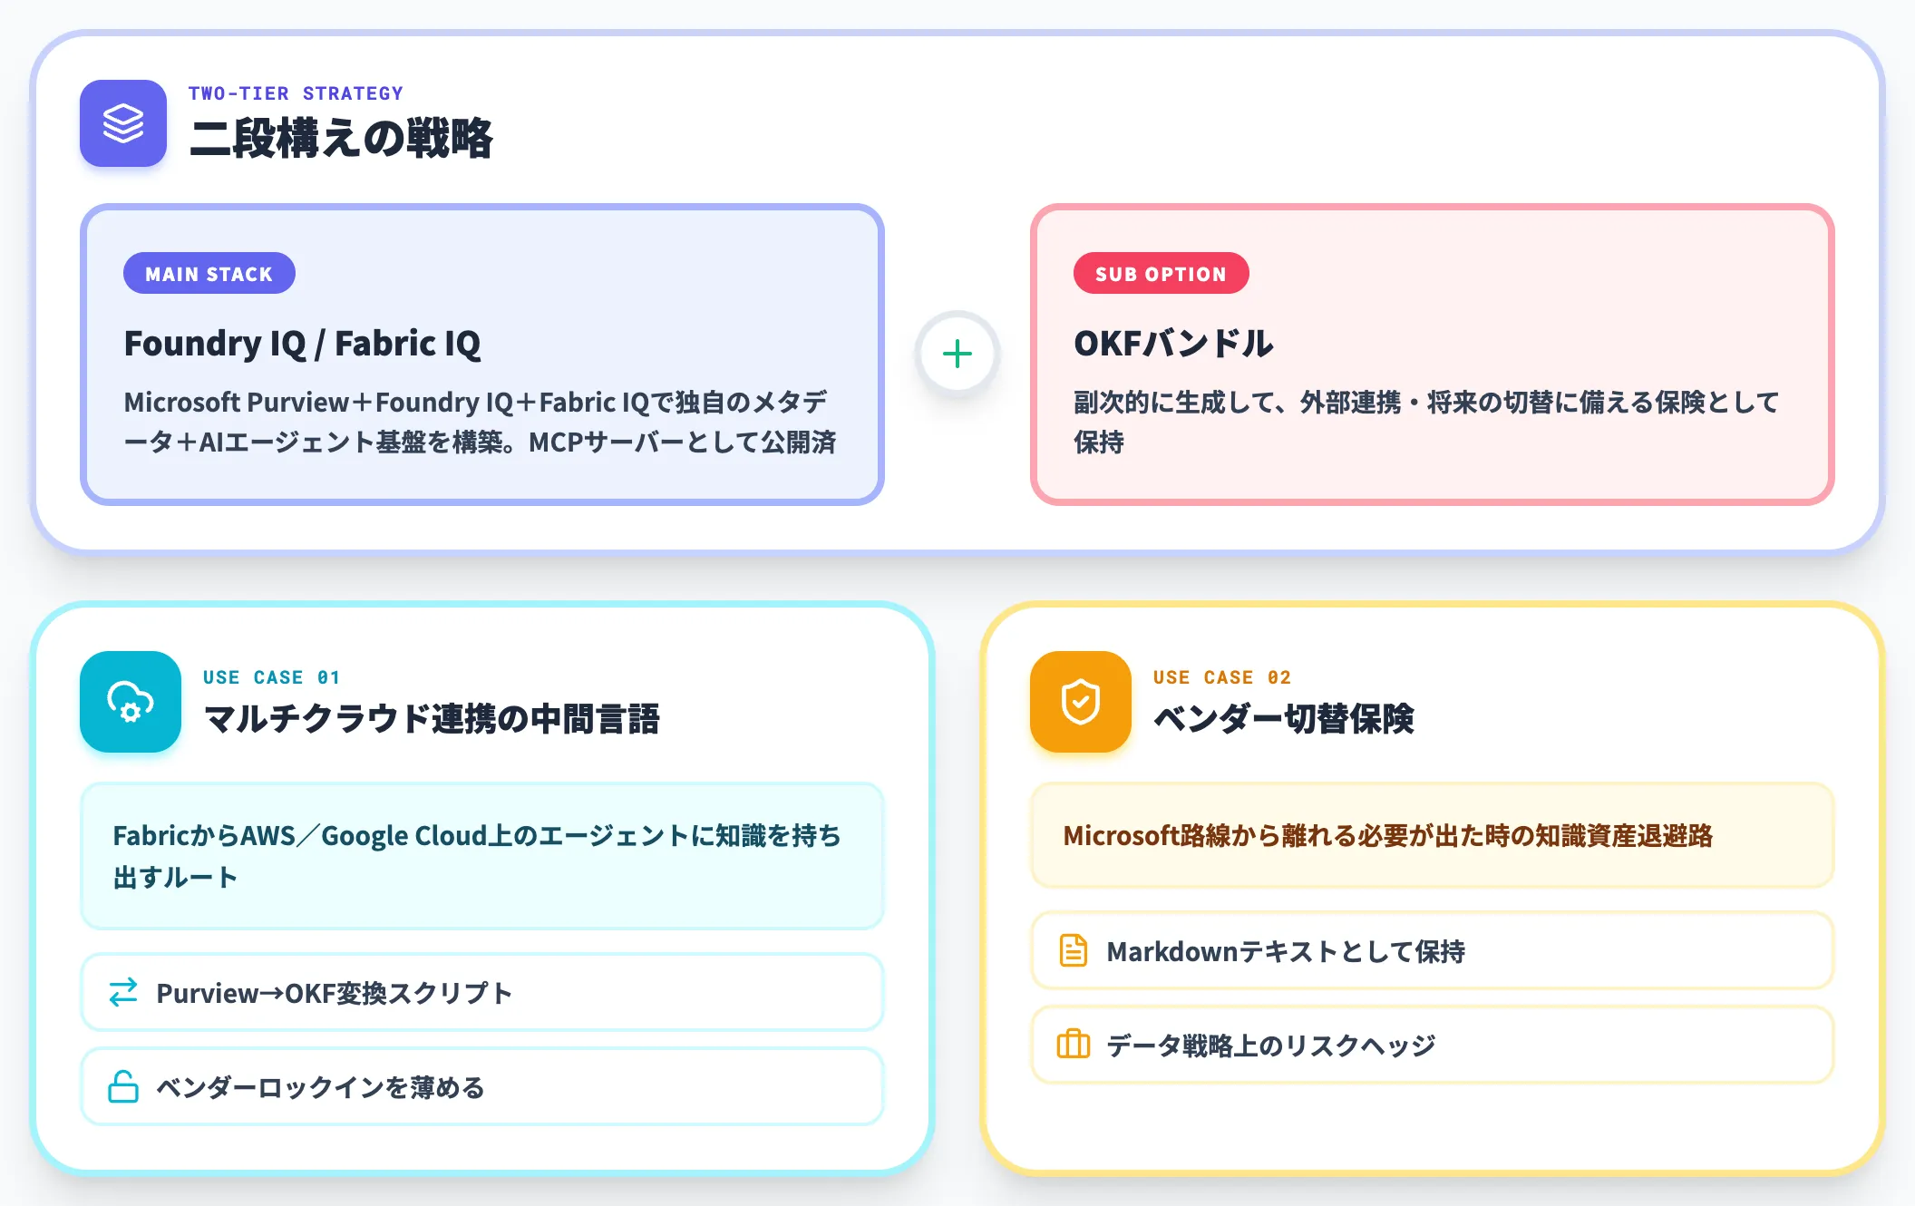Click the briefcase icon beside データ戦略

coord(1074,1045)
